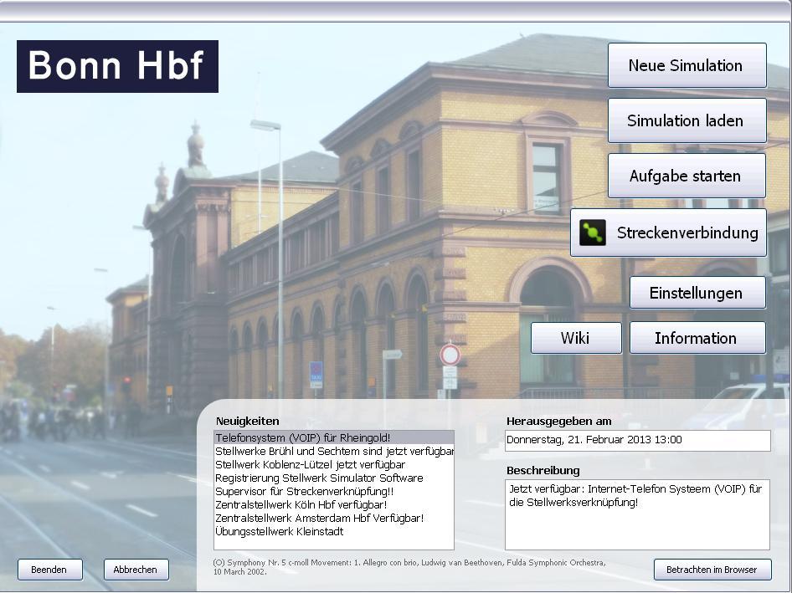Show the Information dialog
The height and width of the screenshot is (593, 792).
[697, 338]
